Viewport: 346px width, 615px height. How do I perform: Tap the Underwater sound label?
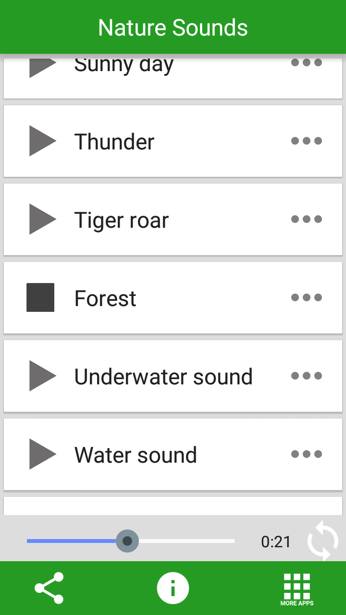coord(163,377)
